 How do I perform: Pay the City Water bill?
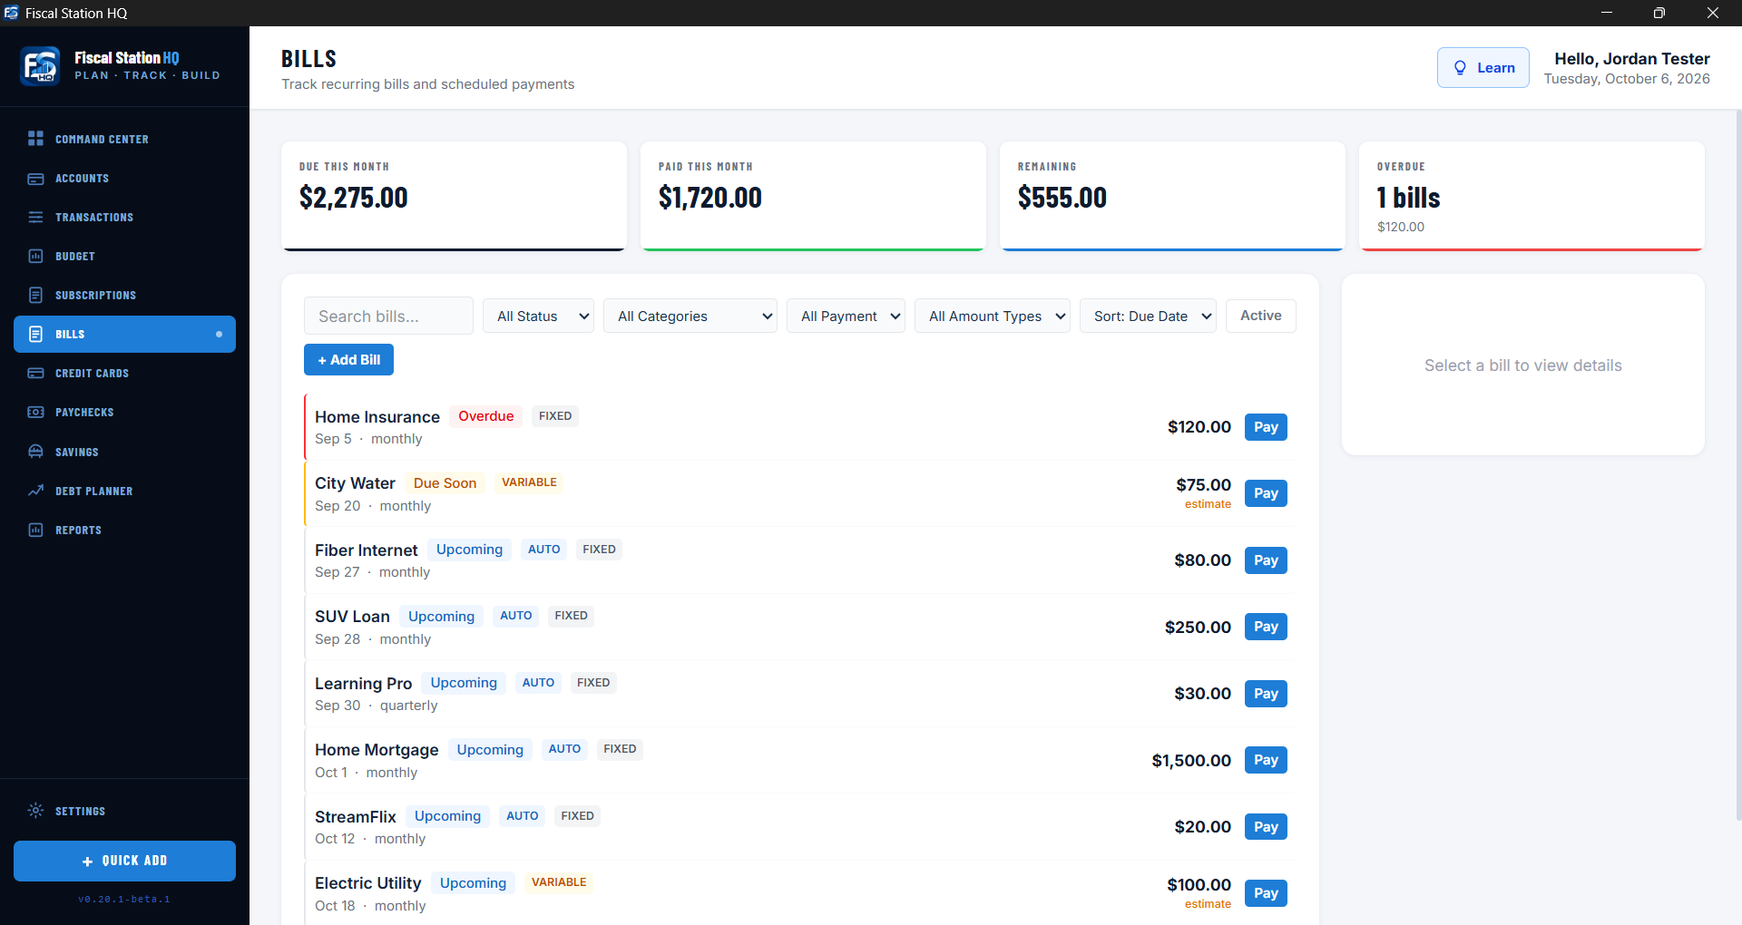[1266, 493]
